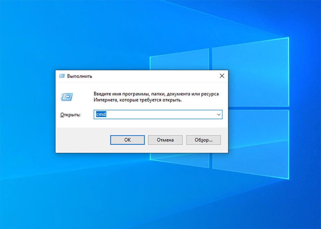321x229 pixels.
Task: Click the Открыть: label
Action: pos(70,115)
